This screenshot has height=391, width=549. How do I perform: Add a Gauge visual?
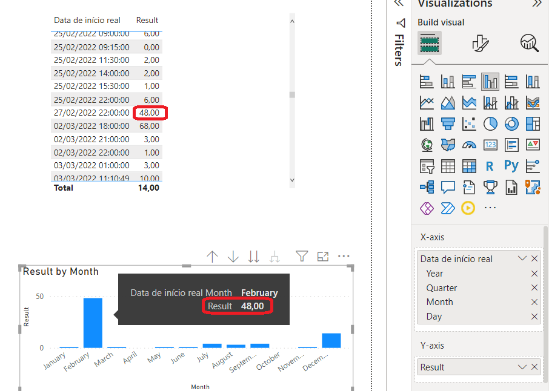tap(469, 145)
